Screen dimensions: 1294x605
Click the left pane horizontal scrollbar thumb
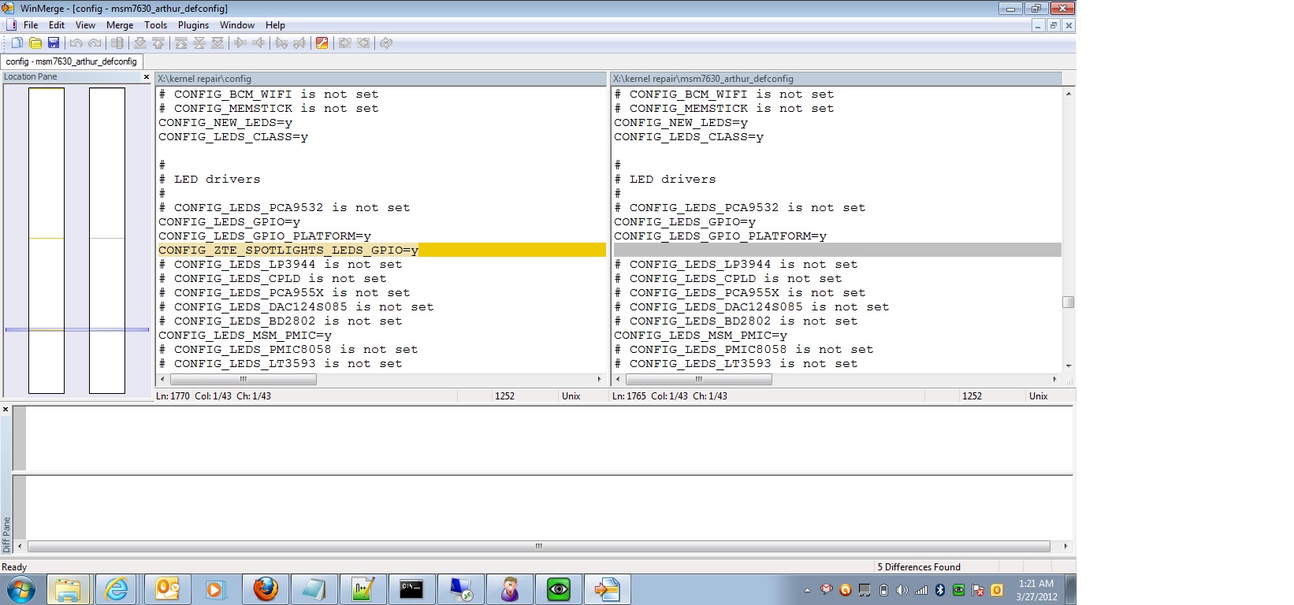coord(243,380)
